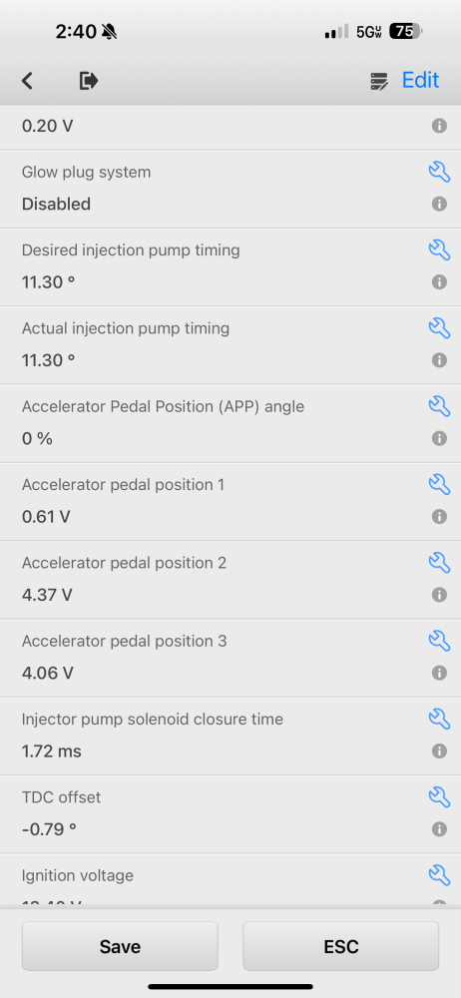This screenshot has width=461, height=998.
Task: Open wrench settings for Actual injection pump timing
Action: click(x=439, y=328)
